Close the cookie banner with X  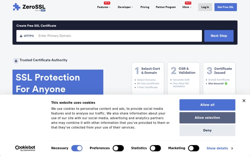click(244, 101)
